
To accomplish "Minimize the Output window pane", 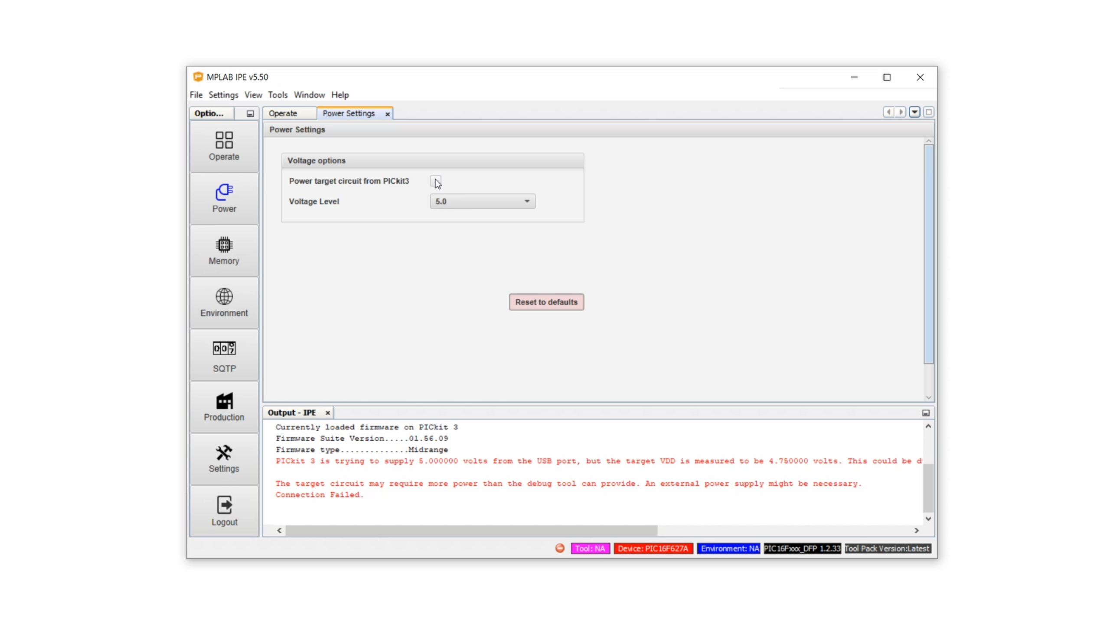I will [x=925, y=413].
